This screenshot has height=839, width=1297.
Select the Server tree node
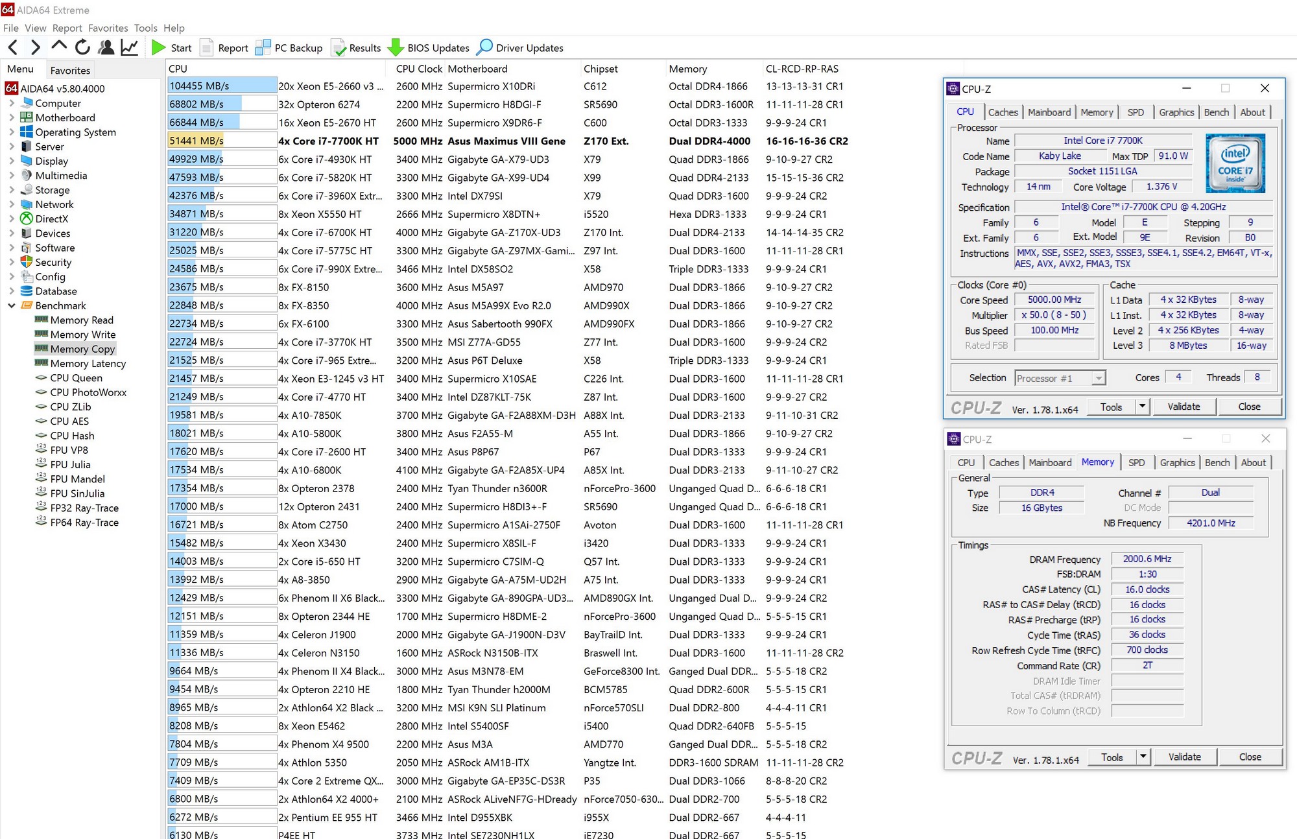(49, 147)
